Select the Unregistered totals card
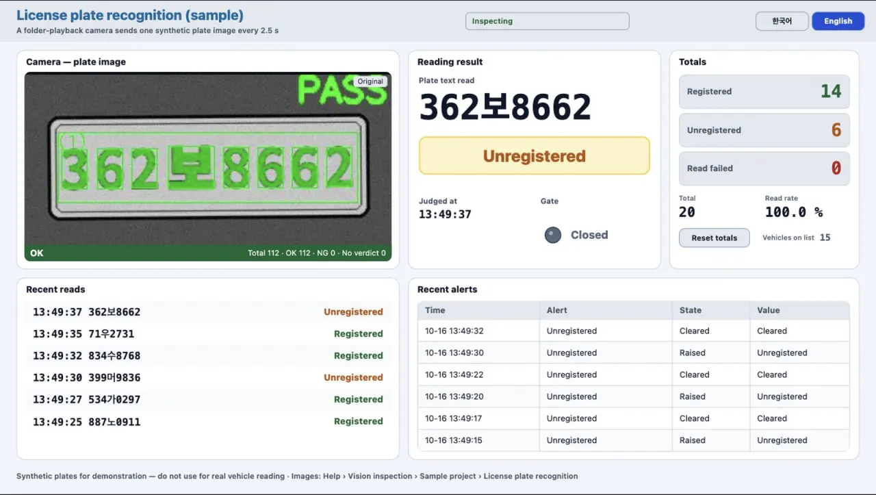 (x=764, y=130)
